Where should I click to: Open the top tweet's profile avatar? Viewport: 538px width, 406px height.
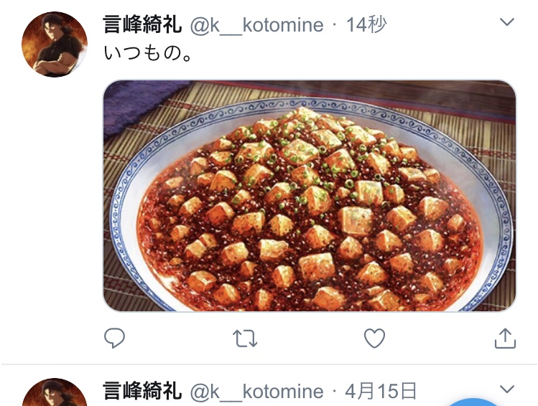55,44
